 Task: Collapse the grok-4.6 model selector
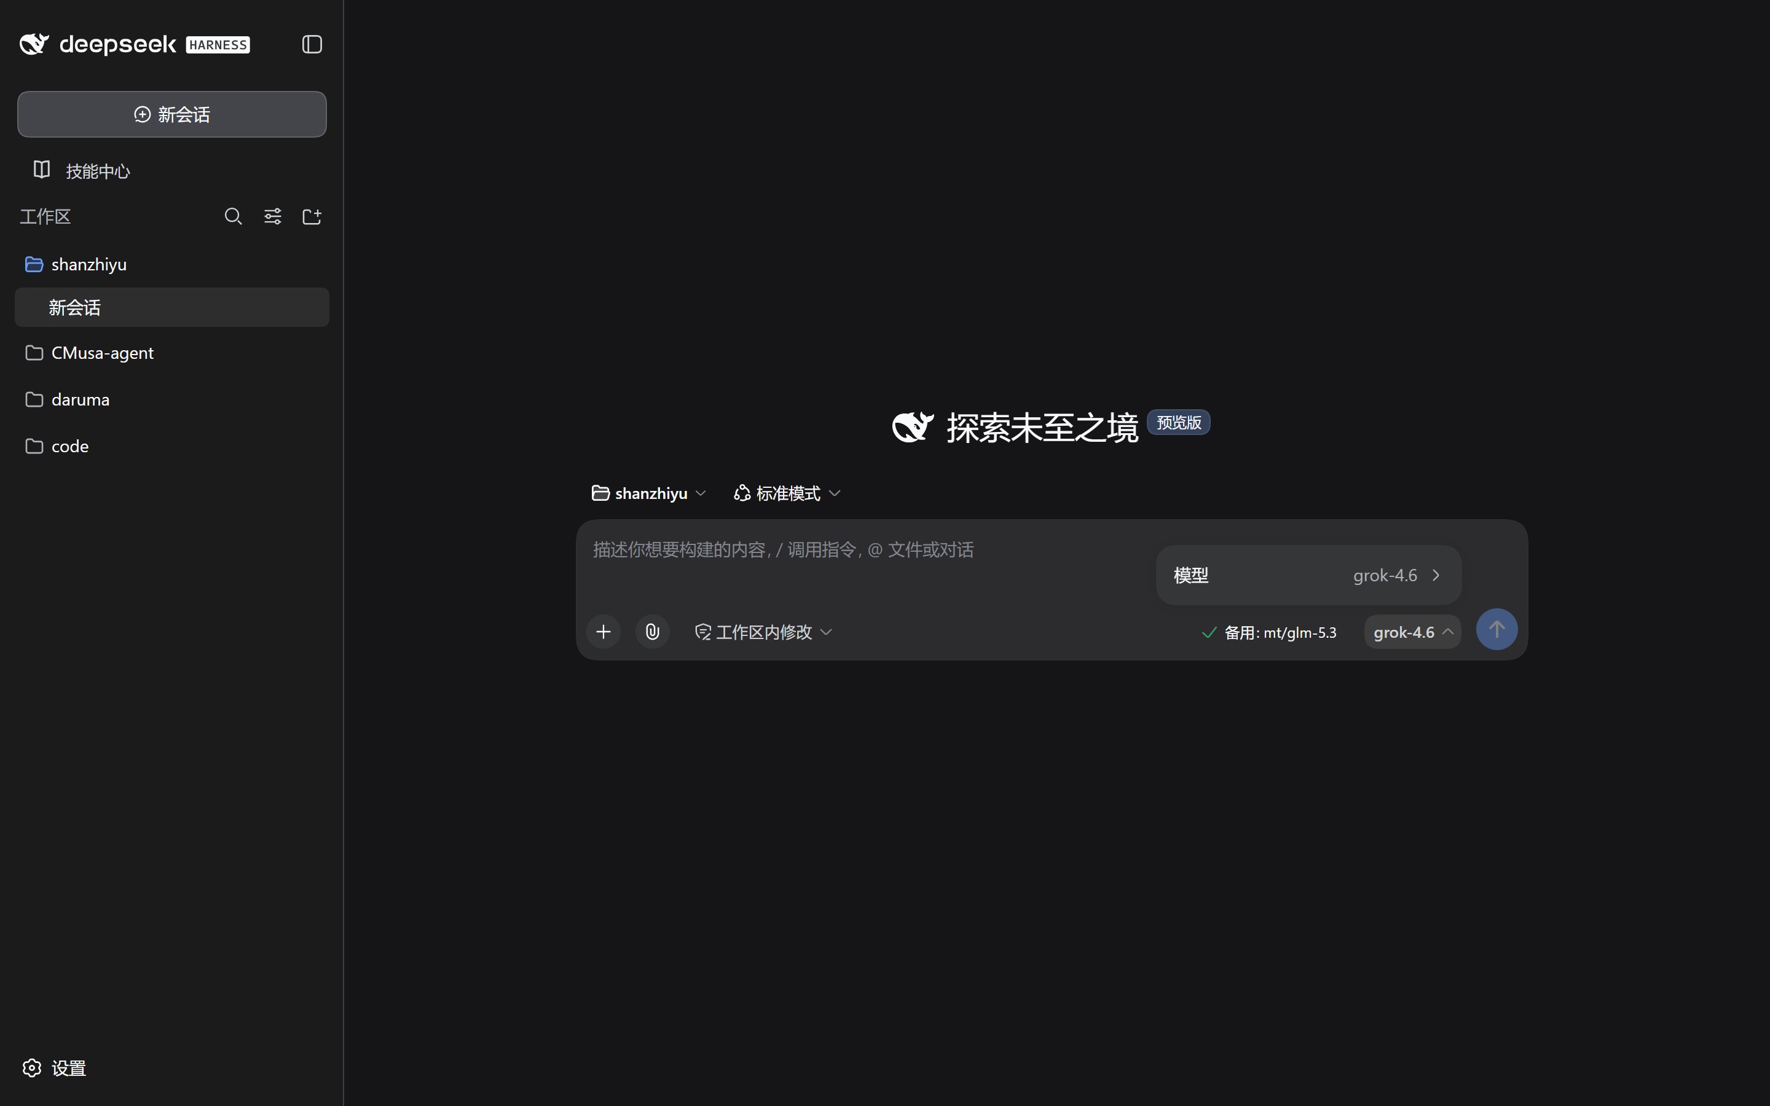point(1412,632)
